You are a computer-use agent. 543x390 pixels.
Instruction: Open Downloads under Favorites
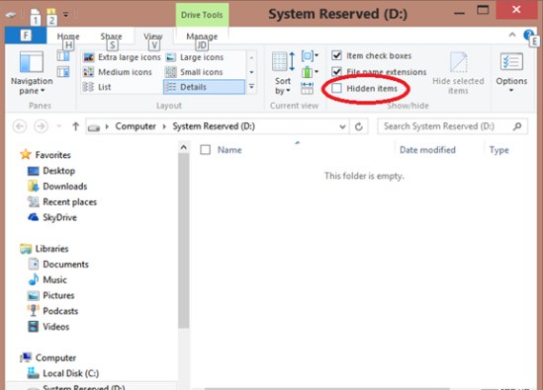57,186
